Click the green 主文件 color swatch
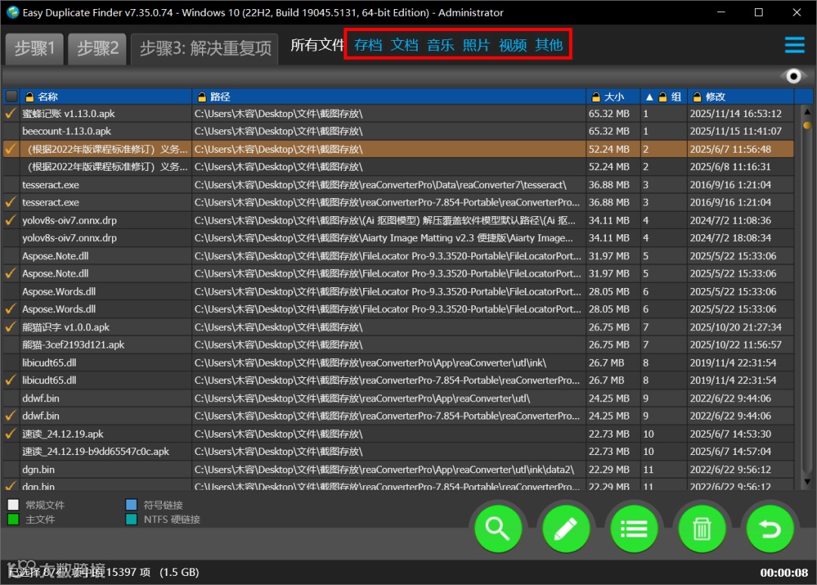The image size is (817, 585). [x=13, y=519]
